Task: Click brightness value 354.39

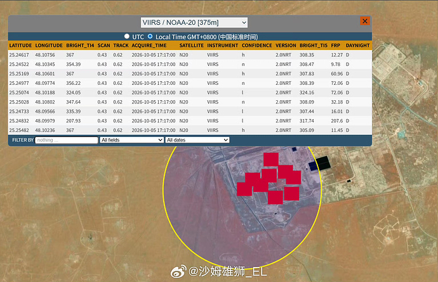Action: tap(73, 65)
